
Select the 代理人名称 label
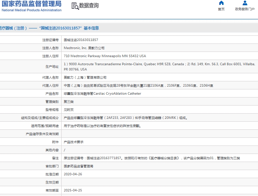click(x=50, y=77)
